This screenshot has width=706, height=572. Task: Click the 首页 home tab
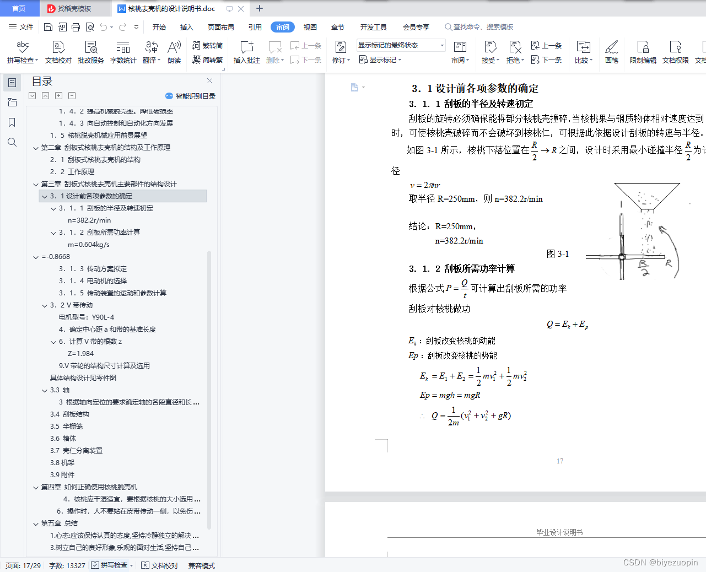pos(19,8)
